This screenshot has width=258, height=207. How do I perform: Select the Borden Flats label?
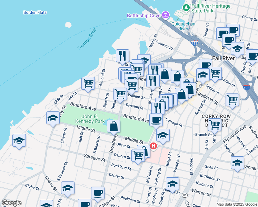35,12
